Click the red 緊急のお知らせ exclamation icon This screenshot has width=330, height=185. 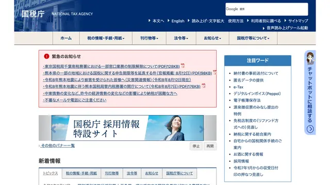point(46,56)
